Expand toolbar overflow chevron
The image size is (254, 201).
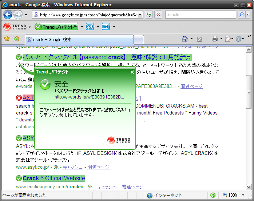(250, 36)
